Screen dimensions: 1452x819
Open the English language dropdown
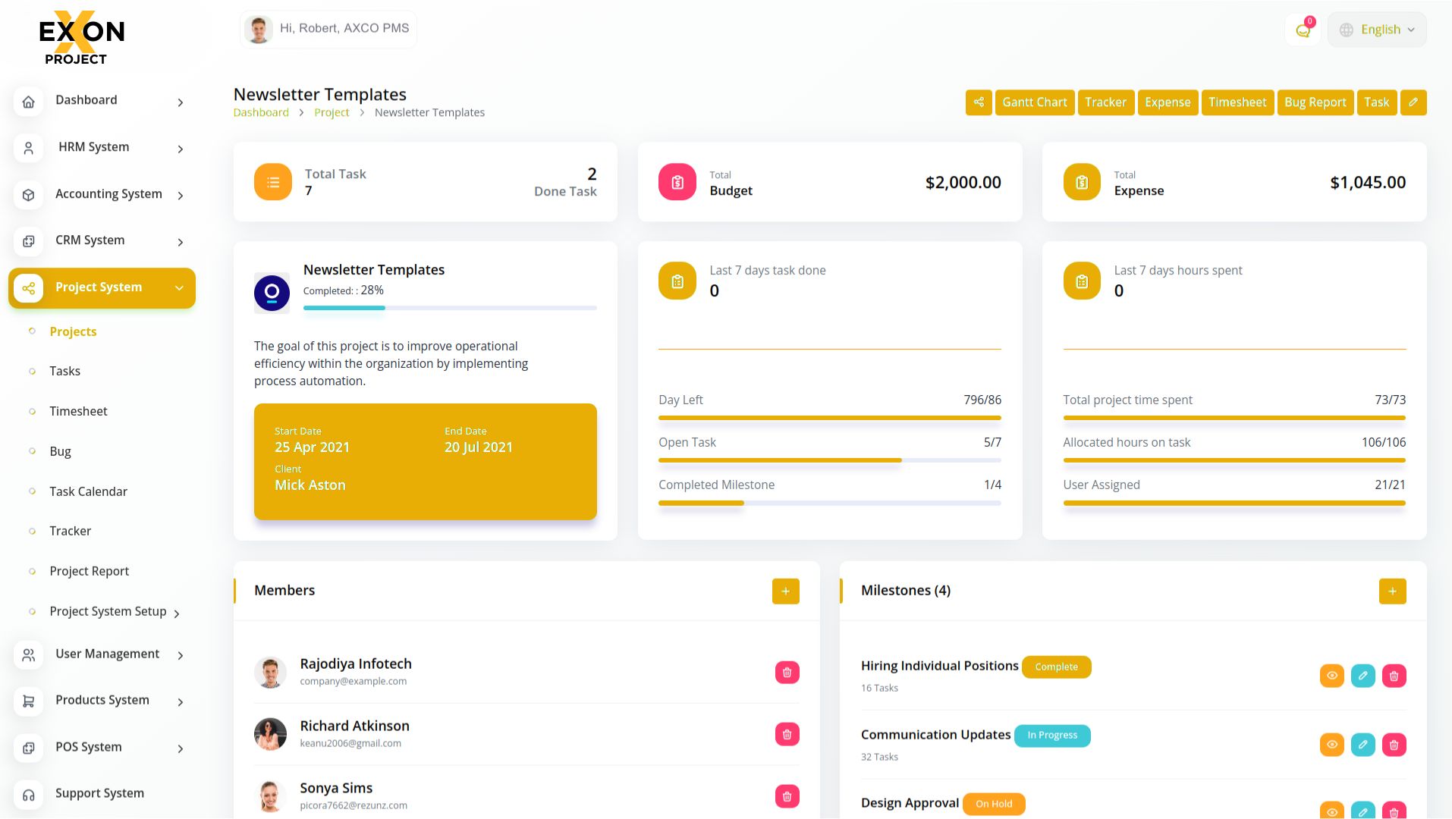[x=1377, y=30]
